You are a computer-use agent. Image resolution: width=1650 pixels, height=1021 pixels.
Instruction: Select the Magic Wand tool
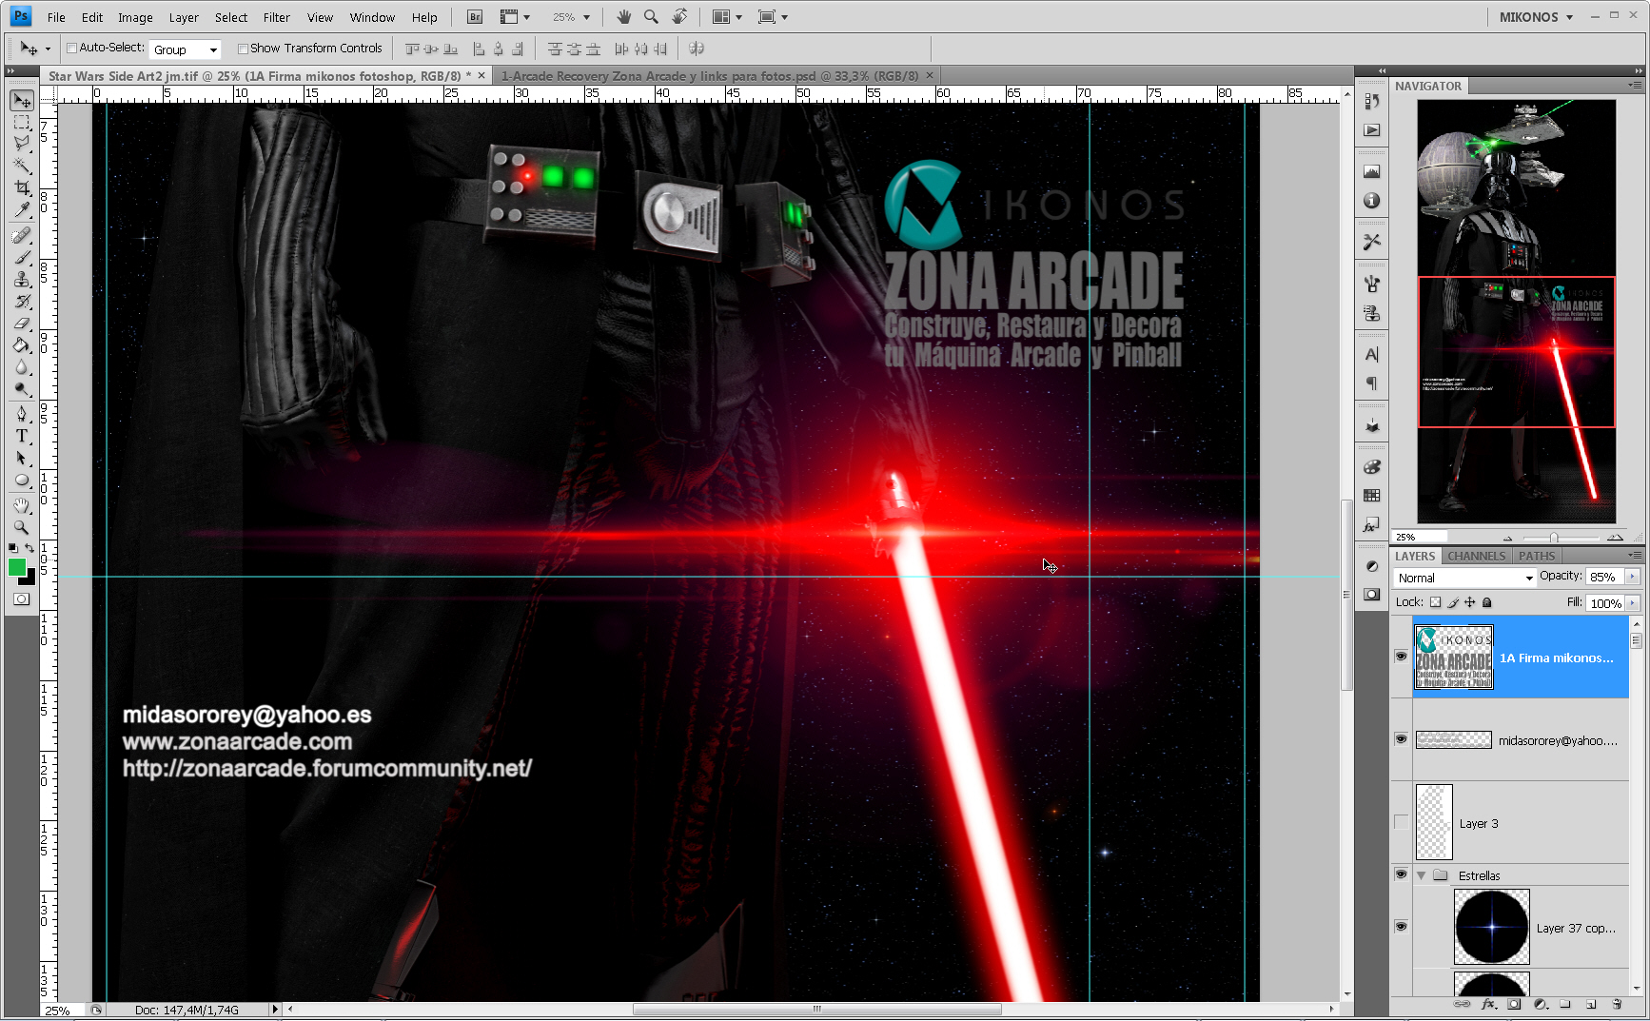[22, 166]
